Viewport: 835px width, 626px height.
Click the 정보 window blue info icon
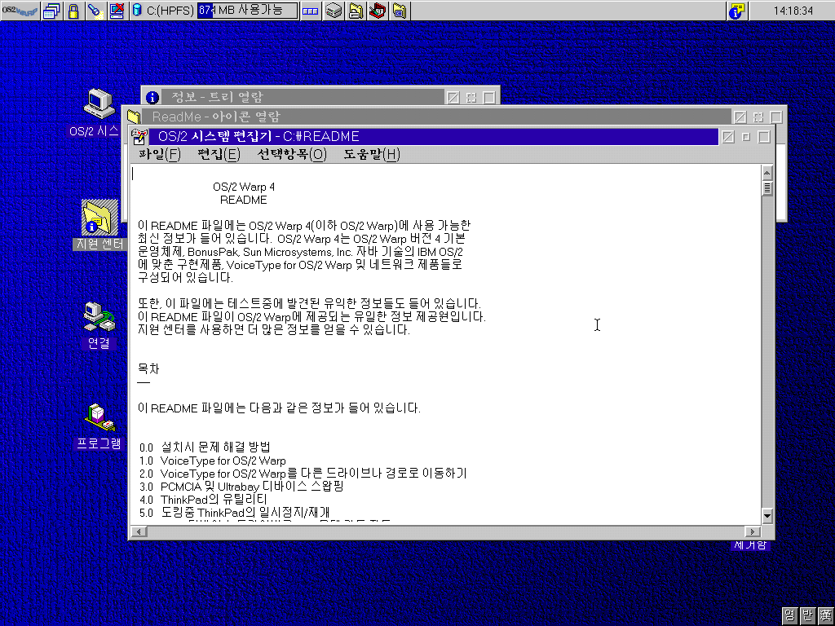pos(152,98)
